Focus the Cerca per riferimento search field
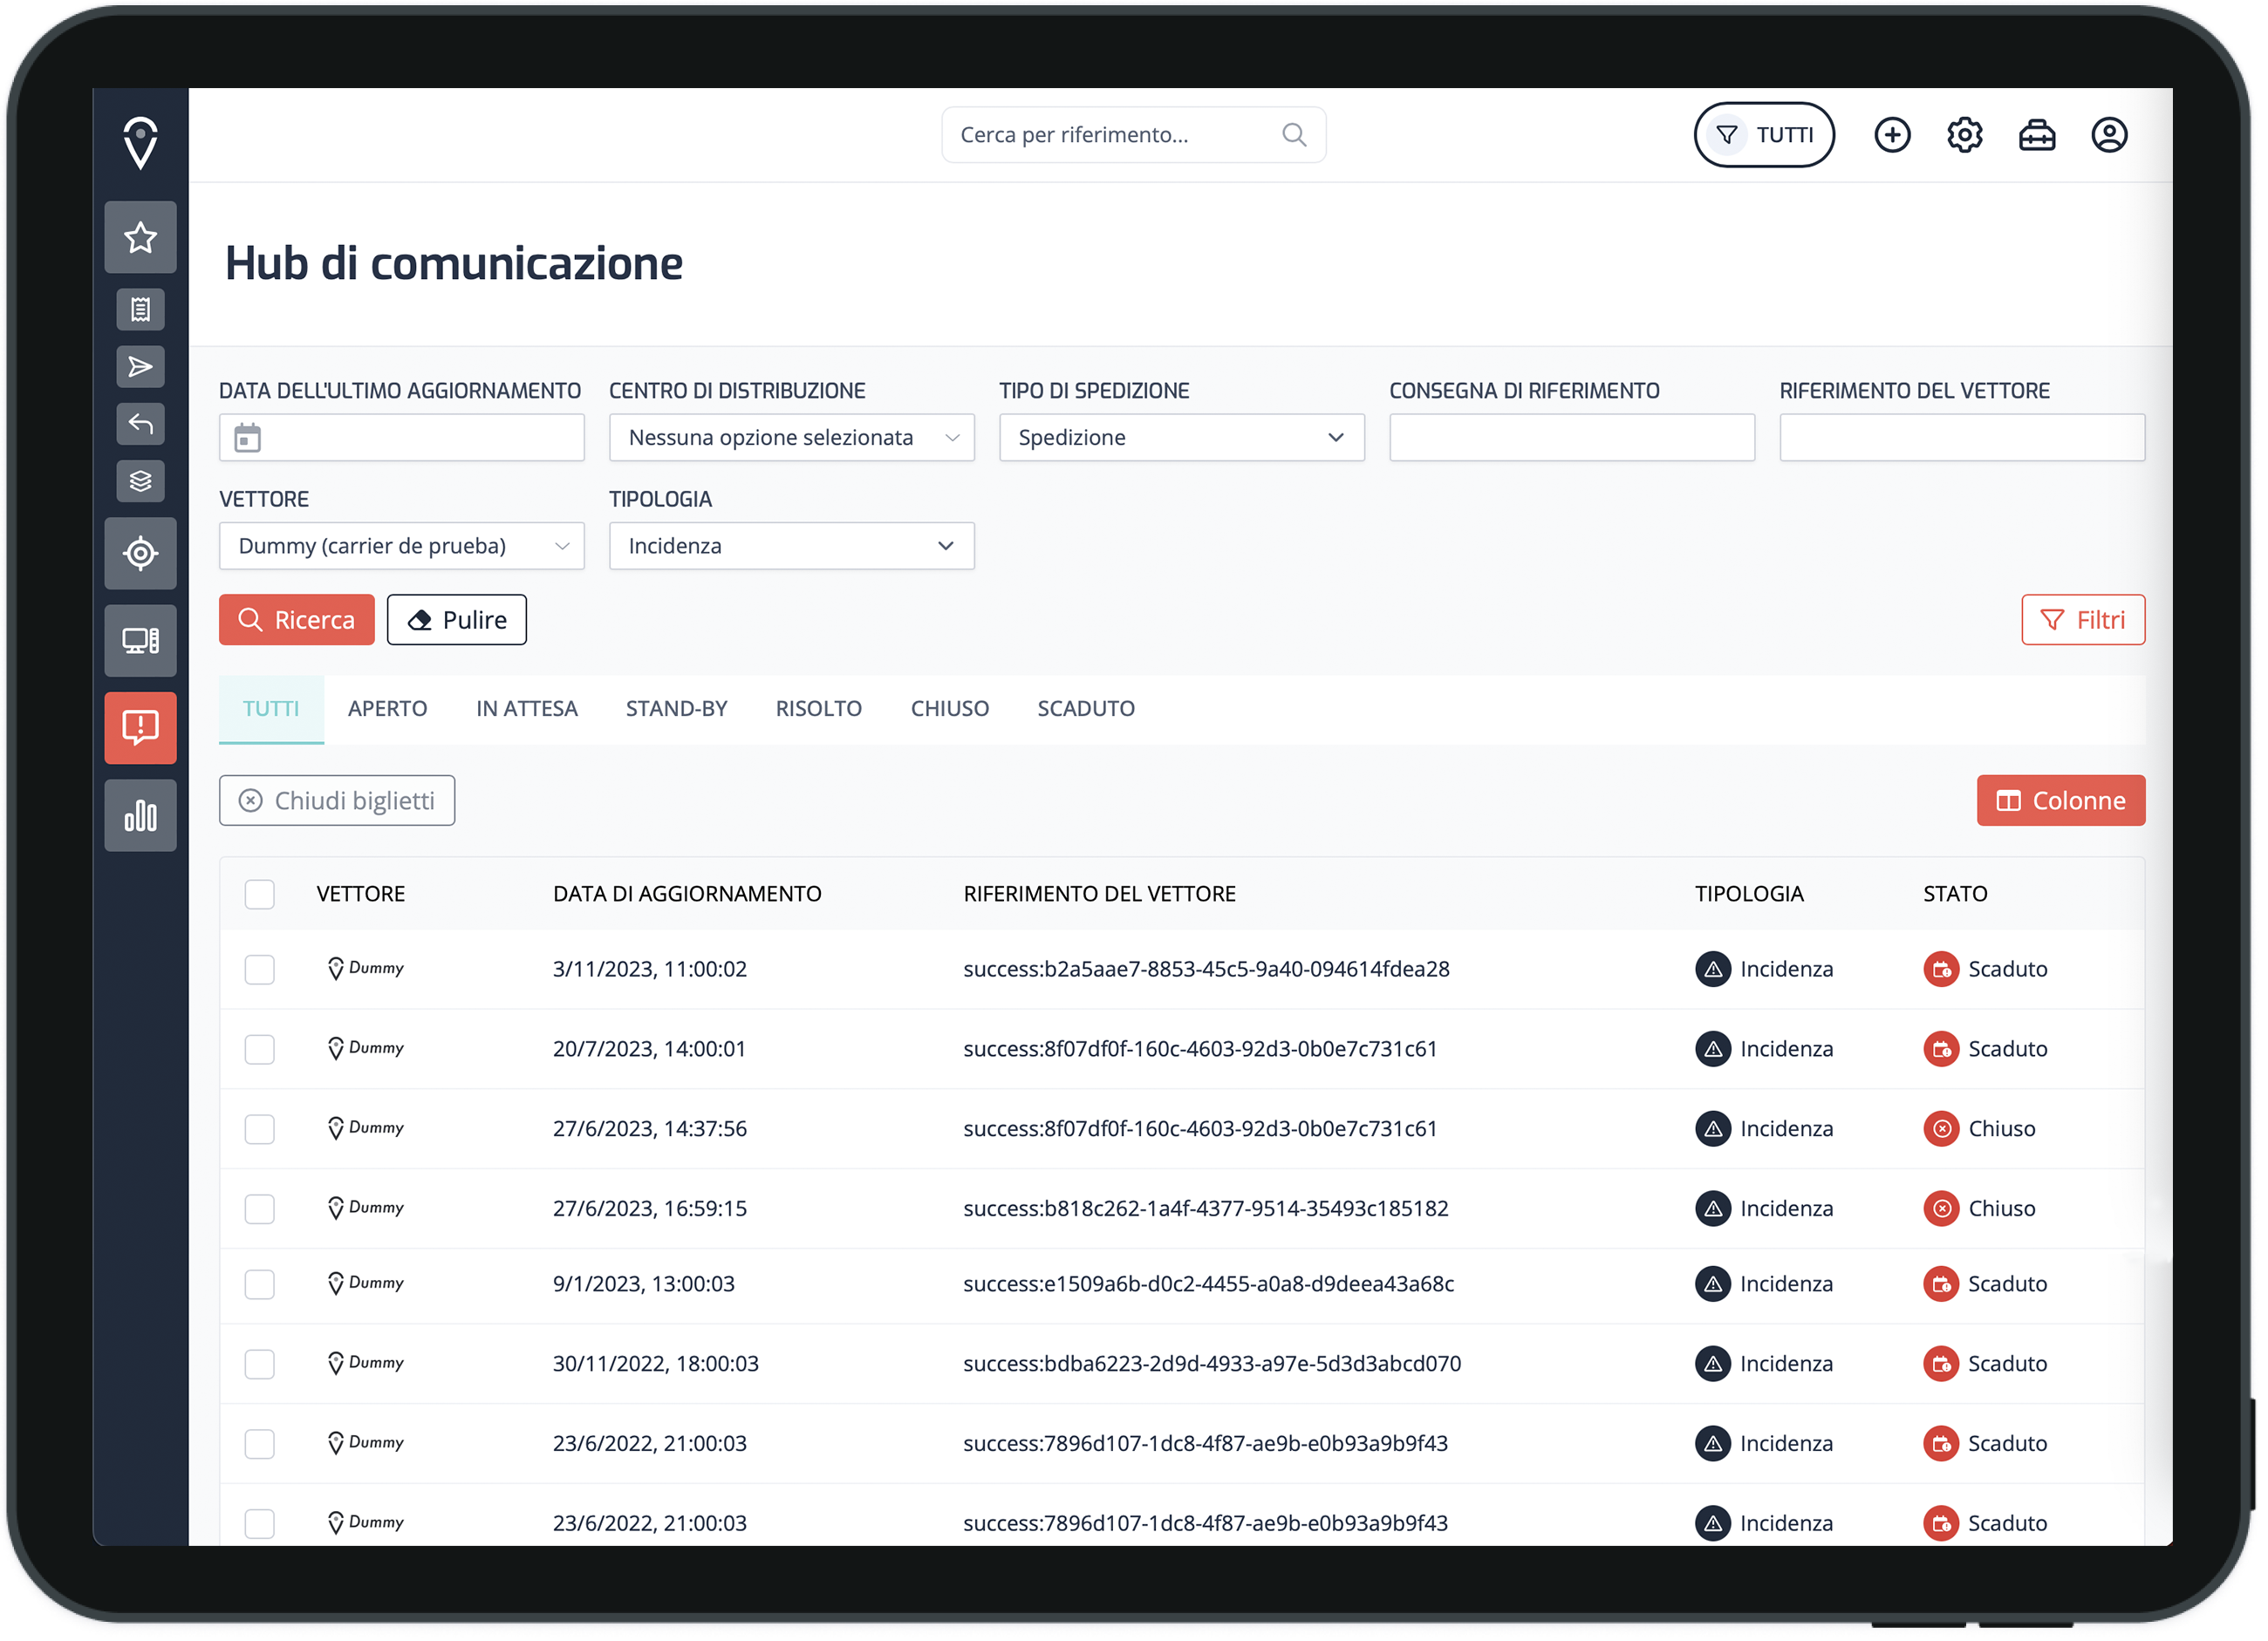The width and height of the screenshot is (2268, 1641). (x=1136, y=135)
